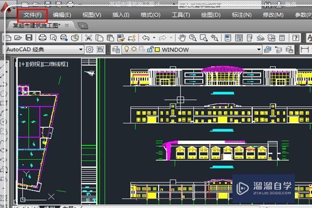Viewport: 312px width, 208px height.
Task: Expand the WINDOW layer dropdown list
Action: (x=258, y=49)
